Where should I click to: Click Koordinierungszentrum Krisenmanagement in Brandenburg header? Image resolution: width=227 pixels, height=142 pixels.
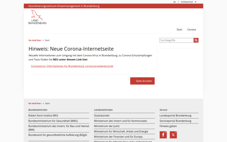(64, 6)
